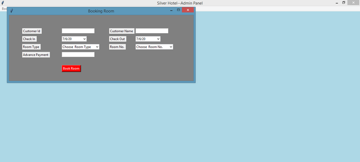Expand the Choose Room Type dropdown

pos(97,47)
